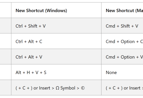Click blank cell left of "Ctrl + Alt + C"
Screen dimensions: 143x98
6,41
